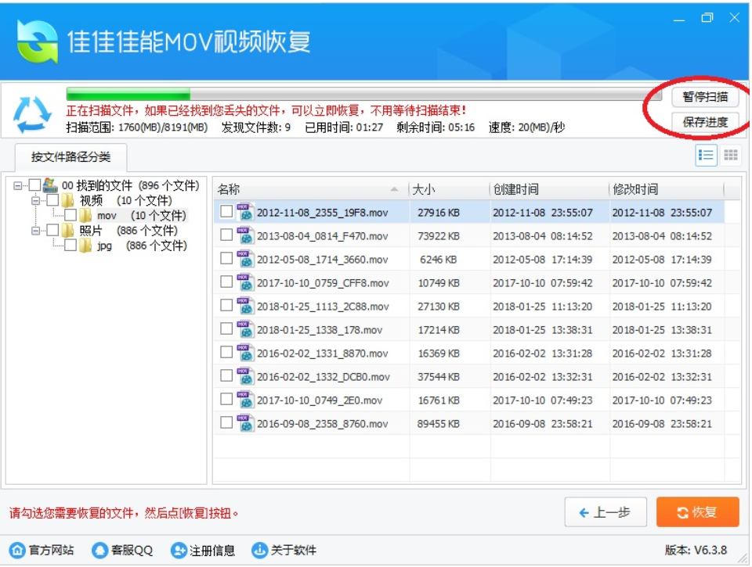Click MOV file icon for 2017-10-10_0759_CFF8.mov
The image size is (752, 567).
pos(245,282)
